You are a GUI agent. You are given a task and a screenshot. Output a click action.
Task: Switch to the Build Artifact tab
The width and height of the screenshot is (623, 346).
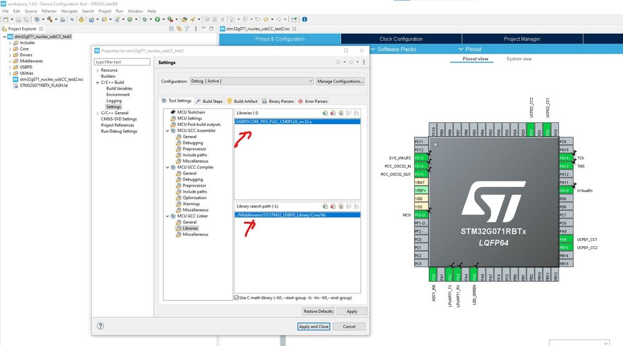(243, 101)
